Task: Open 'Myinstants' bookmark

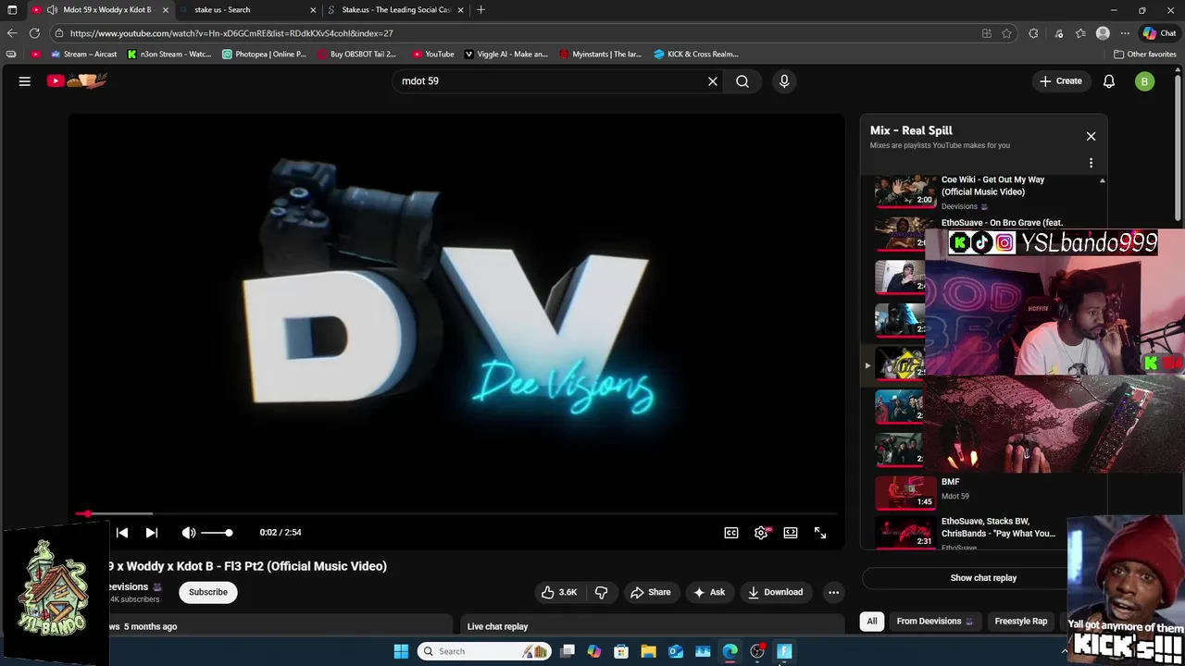Action: click(600, 55)
